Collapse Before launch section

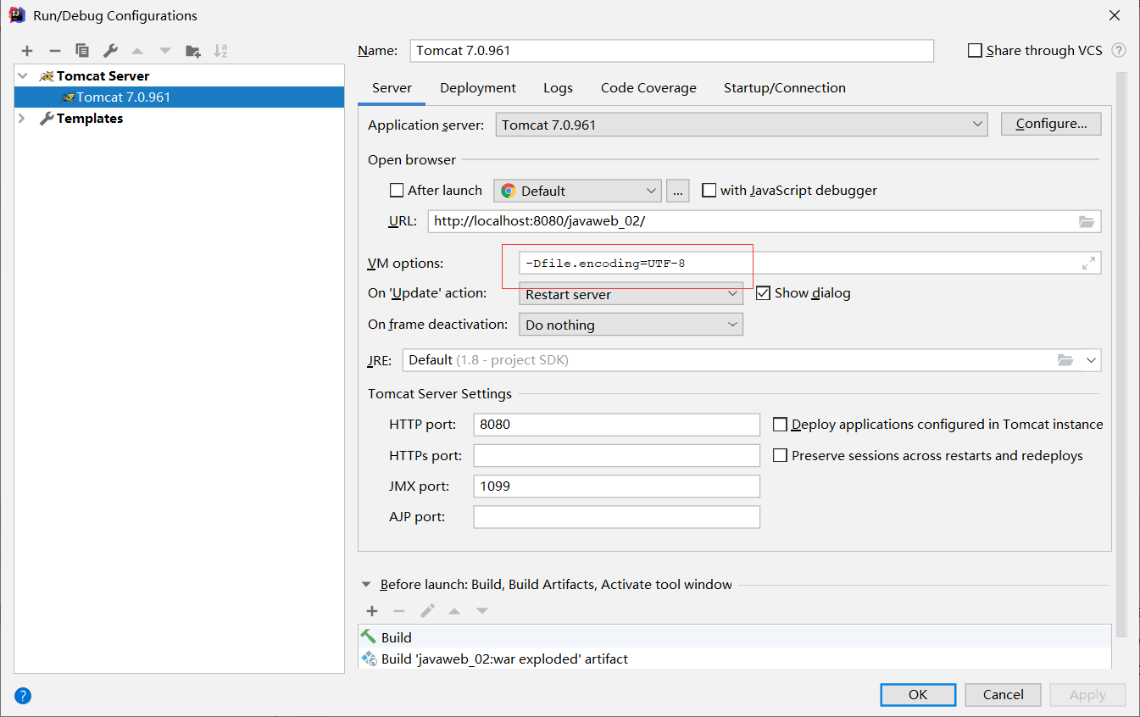coord(366,585)
